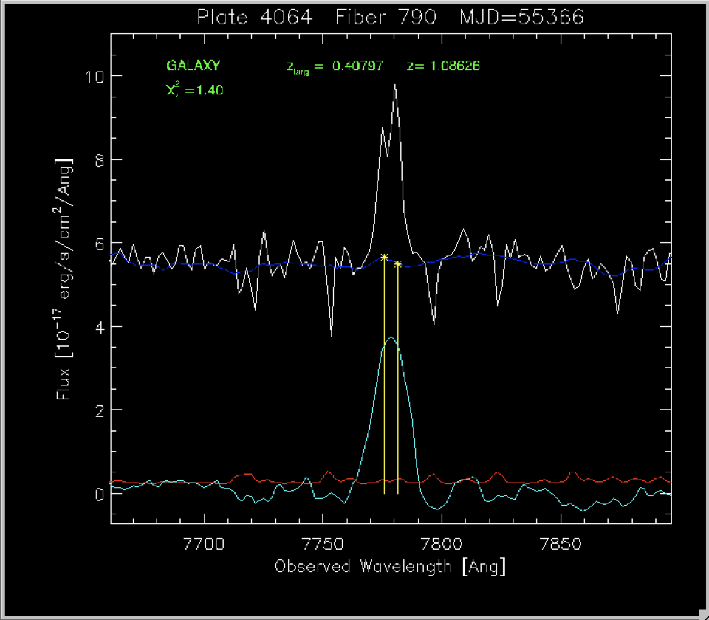Click the chi-squared value 1.40 label
The image size is (709, 620).
pos(194,91)
